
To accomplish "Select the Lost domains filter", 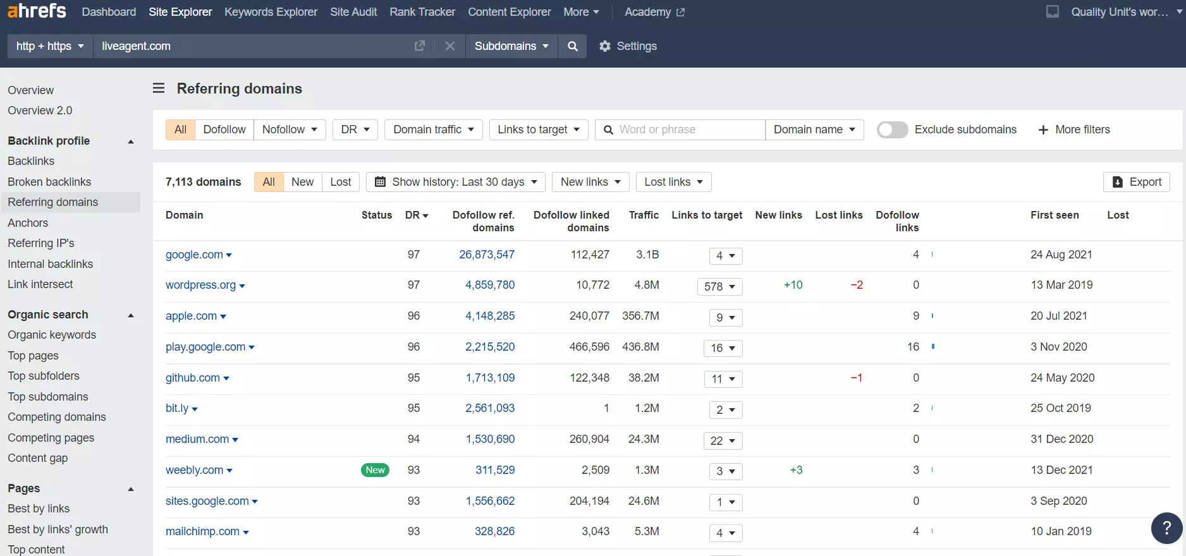I will tap(340, 182).
